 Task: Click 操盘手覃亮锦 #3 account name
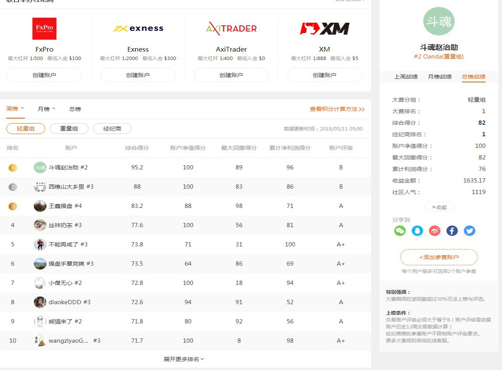coord(71,264)
